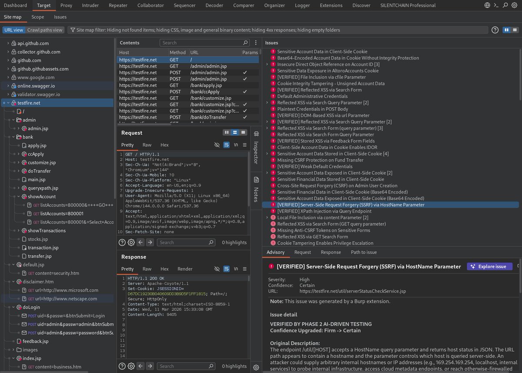Toggle hide non-printable eye icon in Request
Image resolution: width=522 pixels, height=373 pixels.
tap(217, 145)
